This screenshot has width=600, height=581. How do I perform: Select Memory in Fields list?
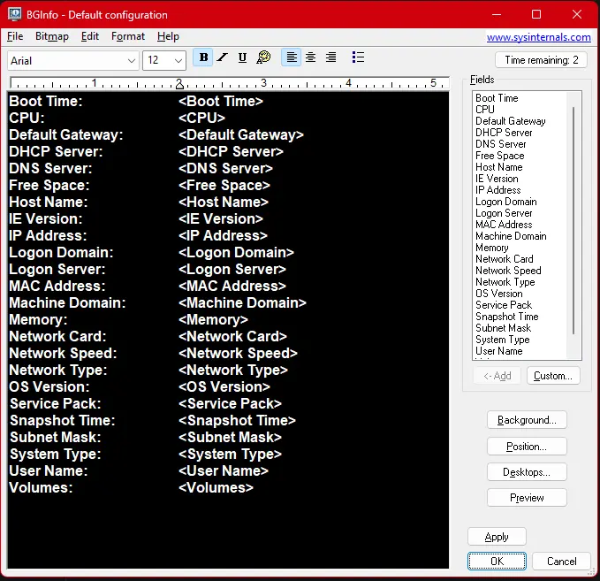(491, 248)
